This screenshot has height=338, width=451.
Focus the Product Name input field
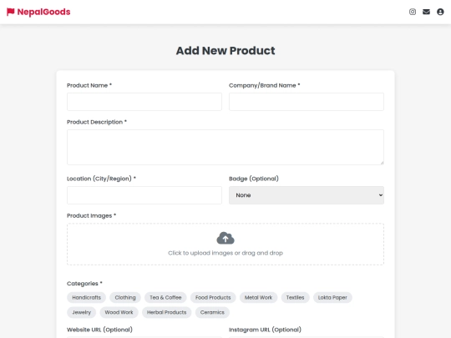coord(144,102)
